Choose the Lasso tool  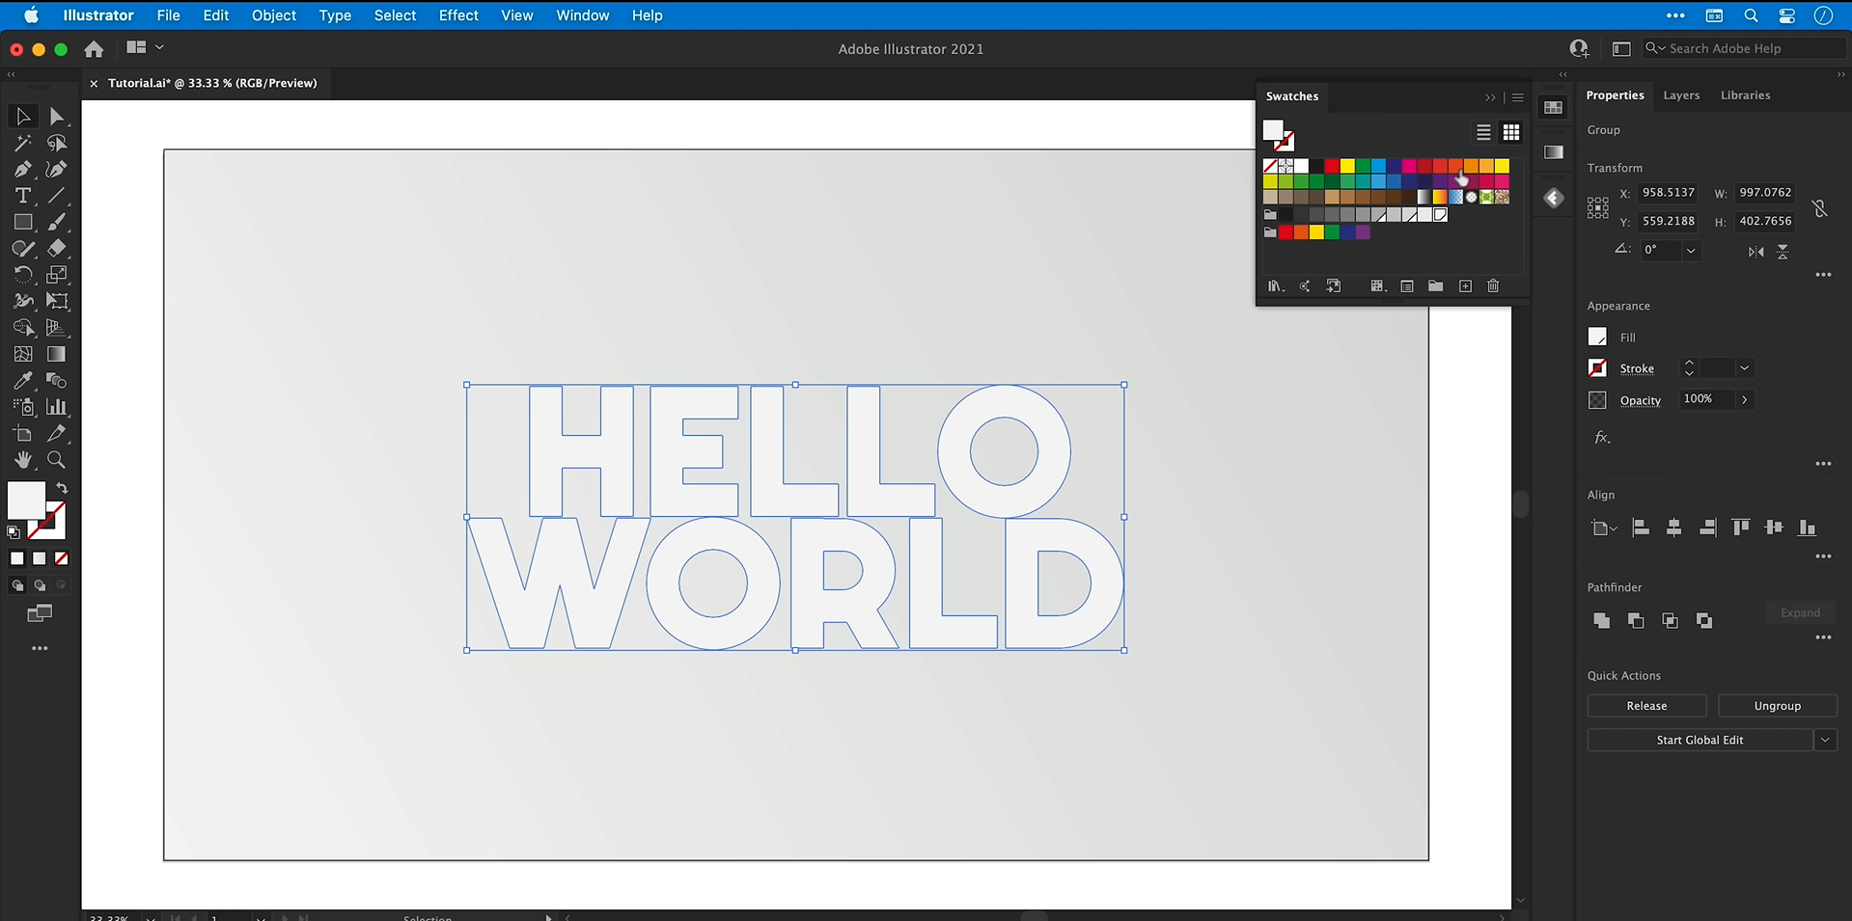coord(57,144)
